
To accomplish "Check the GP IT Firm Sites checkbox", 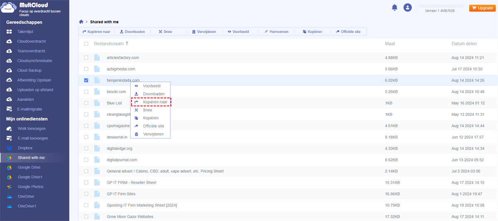I will pos(86,194).
